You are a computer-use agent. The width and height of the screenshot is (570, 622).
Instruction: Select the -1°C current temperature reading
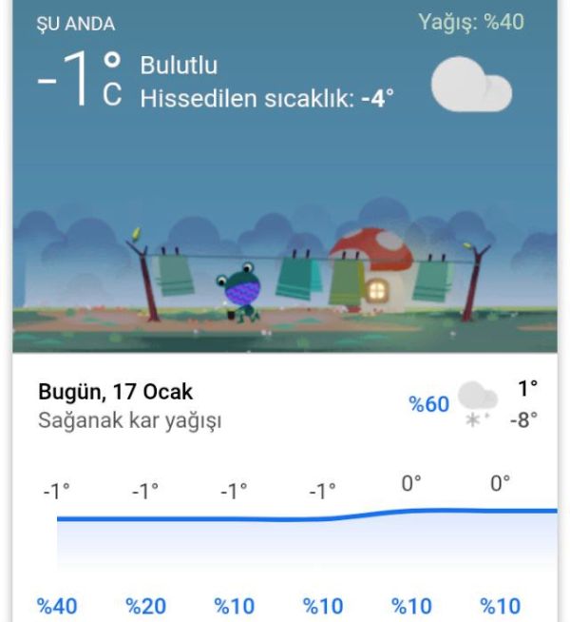click(x=80, y=79)
